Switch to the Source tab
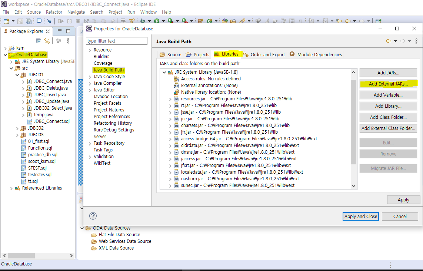Screen dimensions: 423x271 click(170, 54)
